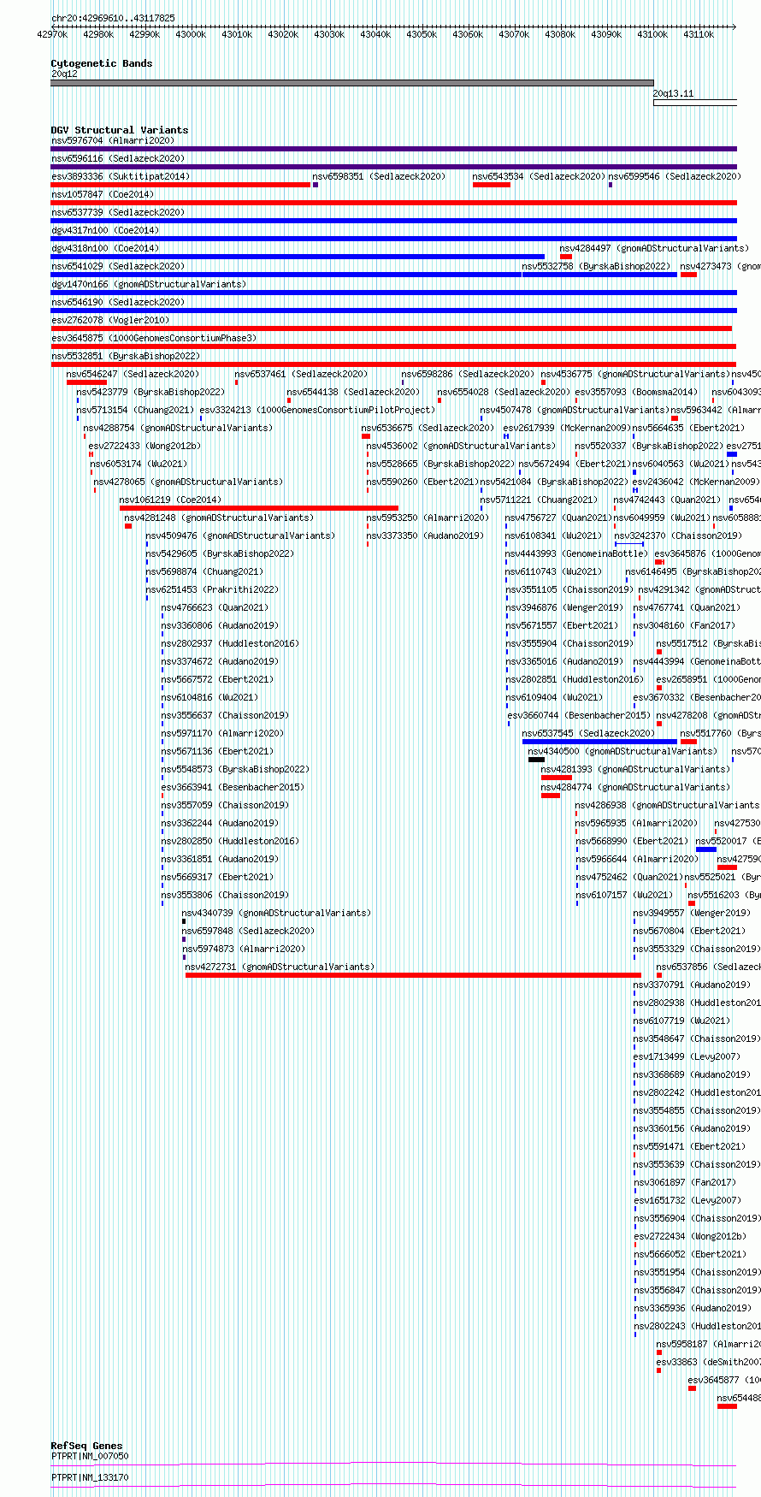The width and height of the screenshot is (761, 1497).
Task: Open nsv4281393 gnomAD variant label
Action: click(x=636, y=769)
